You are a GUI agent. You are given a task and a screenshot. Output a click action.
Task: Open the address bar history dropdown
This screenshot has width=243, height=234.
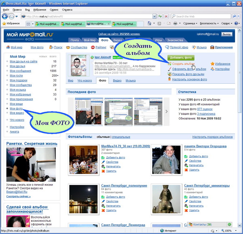(154, 16)
